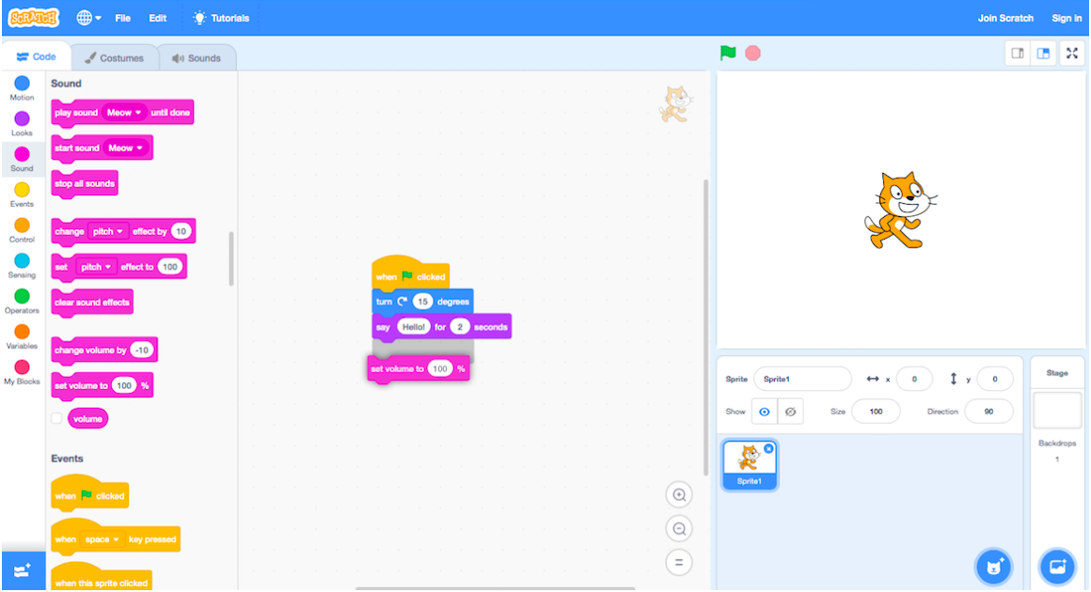
Task: Select the Motion category circle
Action: pyautogui.click(x=23, y=84)
